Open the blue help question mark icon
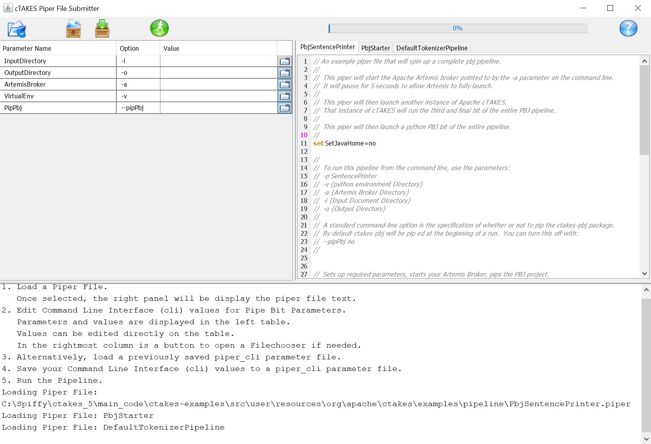 tap(628, 28)
